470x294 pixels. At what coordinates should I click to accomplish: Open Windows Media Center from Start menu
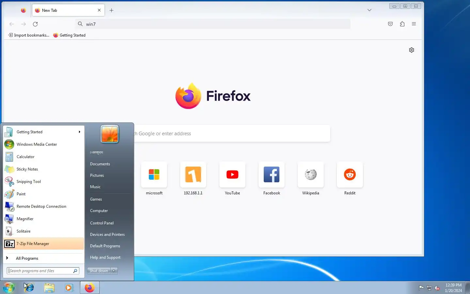coord(44,144)
